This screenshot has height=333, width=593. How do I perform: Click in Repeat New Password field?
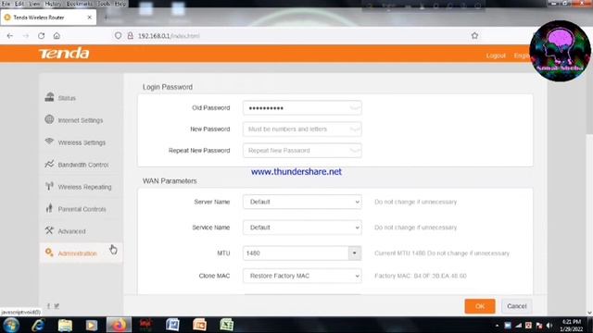pos(302,150)
